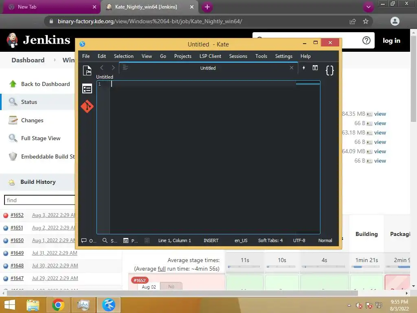Open the Git panel in Kate sidebar

pos(87,106)
